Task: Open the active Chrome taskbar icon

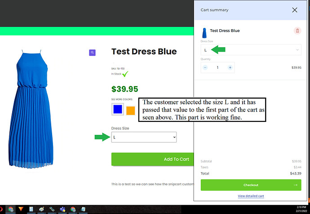Action: (10, 209)
